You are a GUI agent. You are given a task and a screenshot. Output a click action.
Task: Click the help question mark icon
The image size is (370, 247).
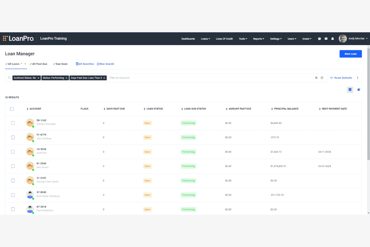[319, 39]
